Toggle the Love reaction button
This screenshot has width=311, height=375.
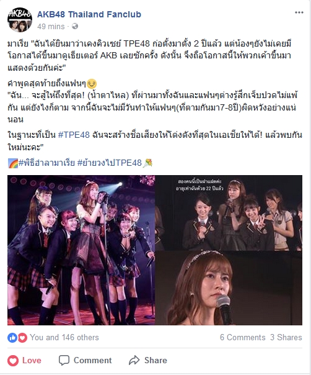24,361
